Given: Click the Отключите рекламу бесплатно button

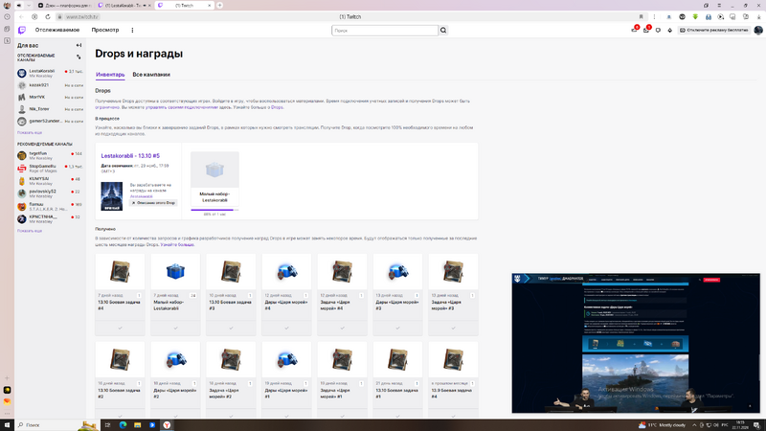Looking at the screenshot, I should [714, 31].
